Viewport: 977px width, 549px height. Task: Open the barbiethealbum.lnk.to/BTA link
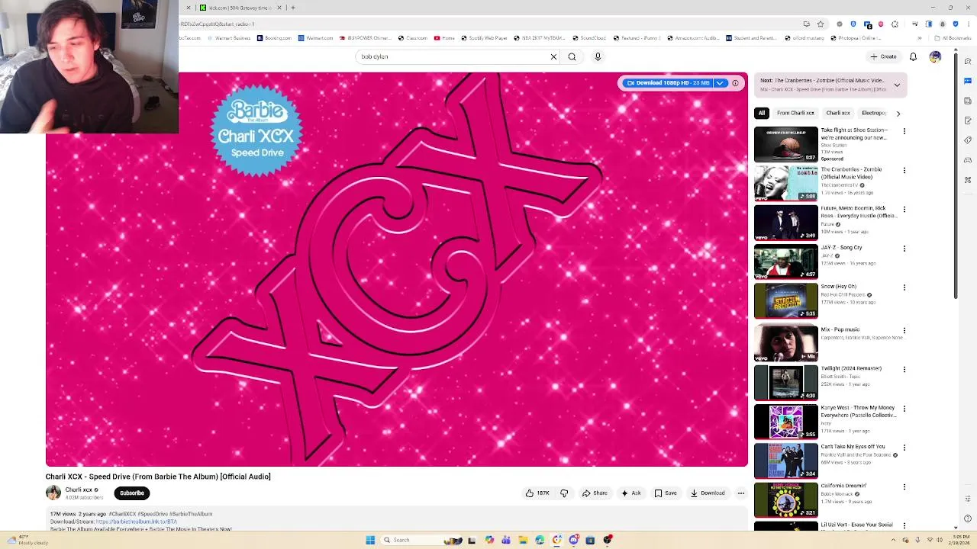(136, 522)
